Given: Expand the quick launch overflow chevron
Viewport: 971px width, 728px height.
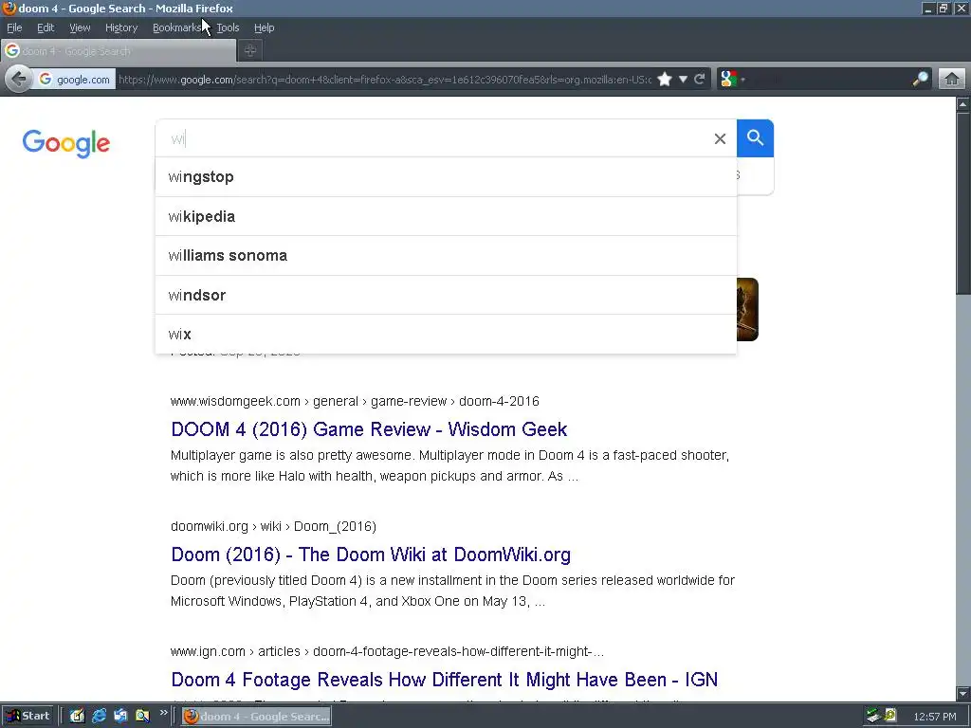Looking at the screenshot, I should pos(163,713).
